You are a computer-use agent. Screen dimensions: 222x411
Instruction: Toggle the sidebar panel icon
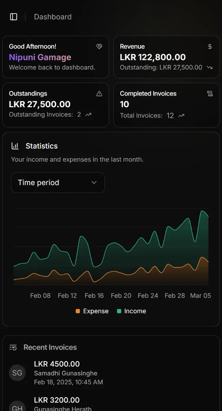point(14,17)
